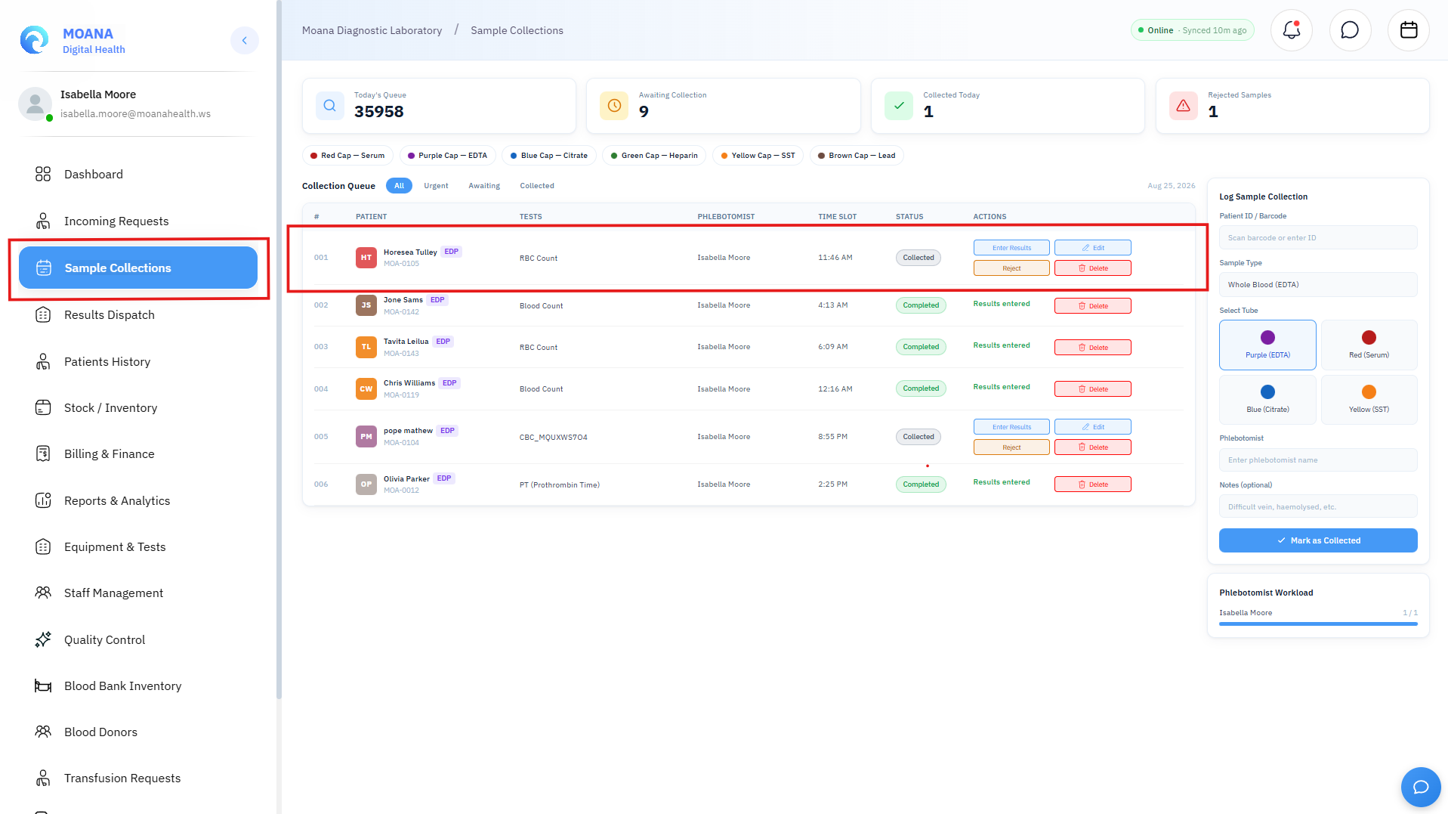Open the calendar icon in header
Viewport: 1448px width, 814px height.
pyautogui.click(x=1408, y=30)
